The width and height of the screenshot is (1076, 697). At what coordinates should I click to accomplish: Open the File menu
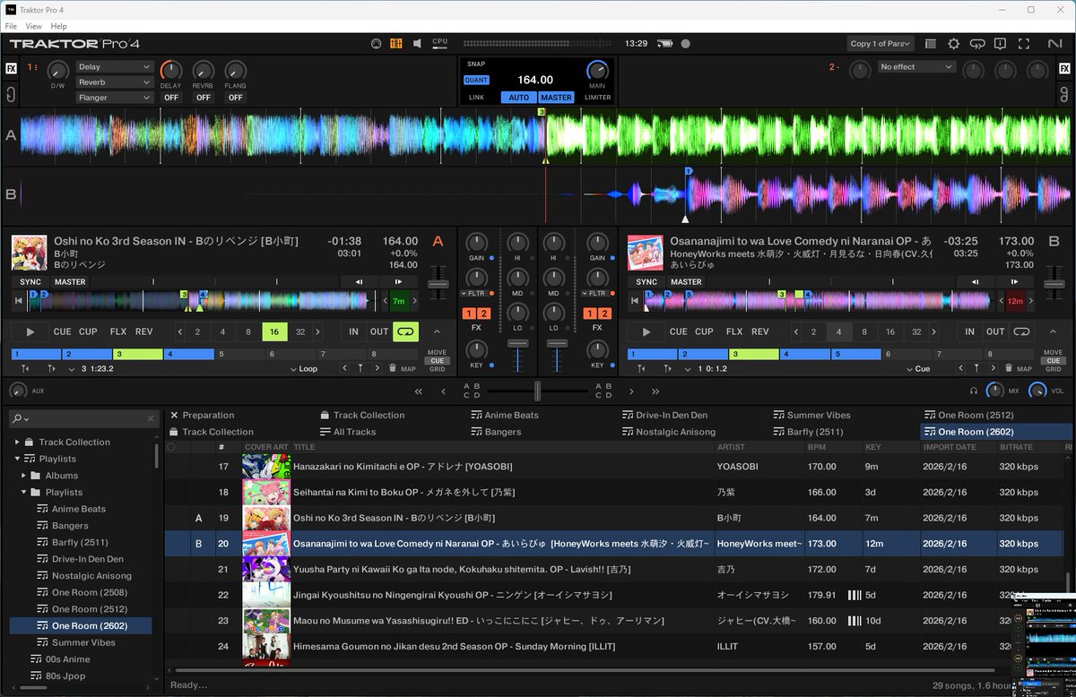click(x=11, y=26)
